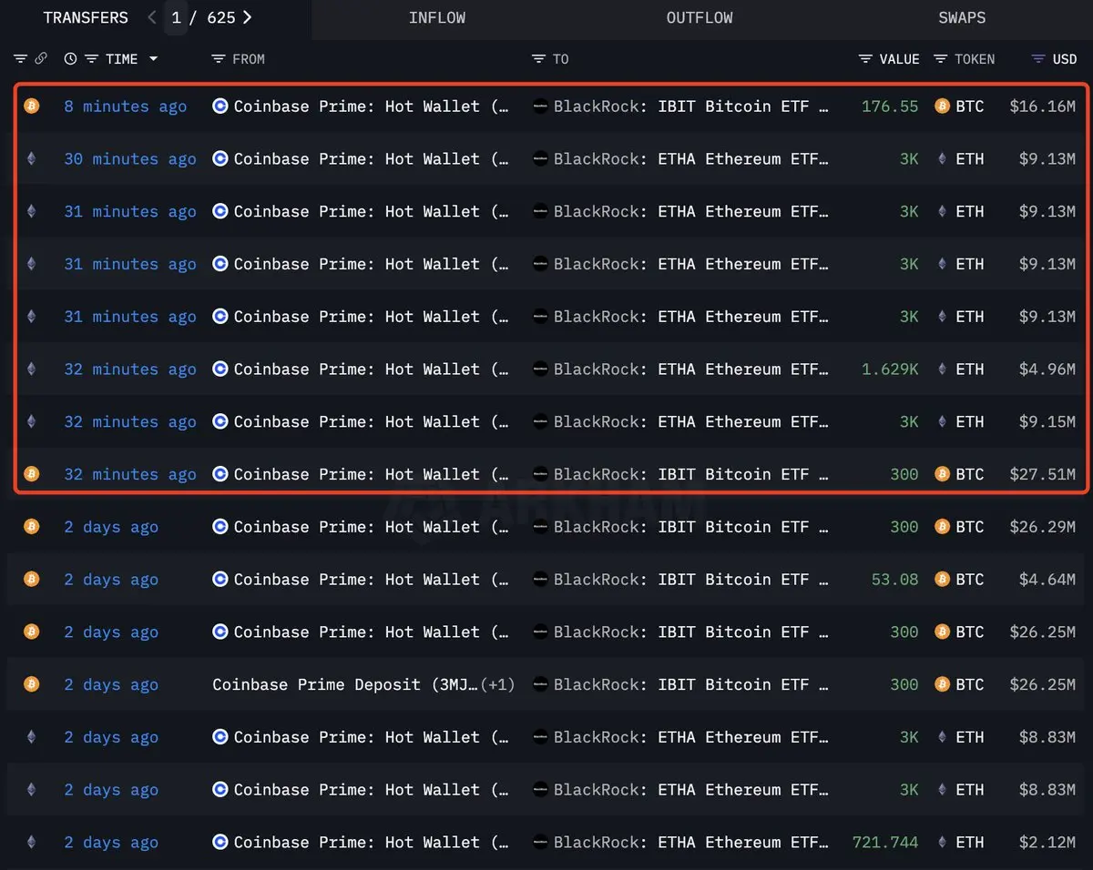The image size is (1093, 870).
Task: Click the $9.15M USD amount
Action: coord(1047,422)
